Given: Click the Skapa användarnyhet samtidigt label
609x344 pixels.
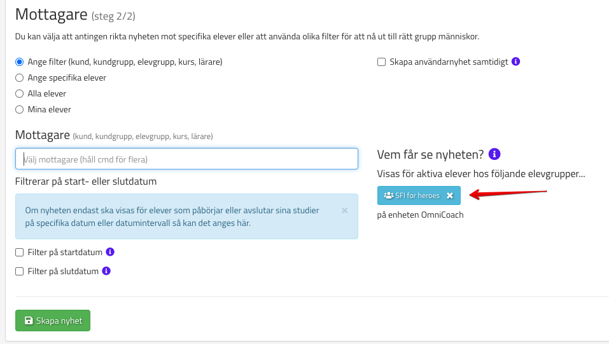Looking at the screenshot, I should pyautogui.click(x=449, y=62).
